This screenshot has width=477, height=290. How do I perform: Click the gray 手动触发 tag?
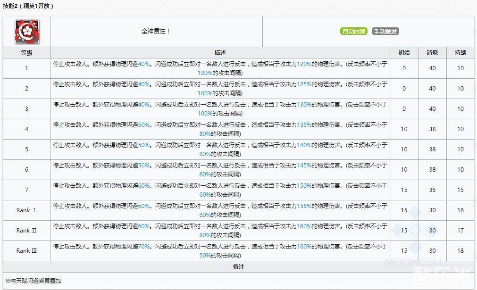click(x=385, y=32)
